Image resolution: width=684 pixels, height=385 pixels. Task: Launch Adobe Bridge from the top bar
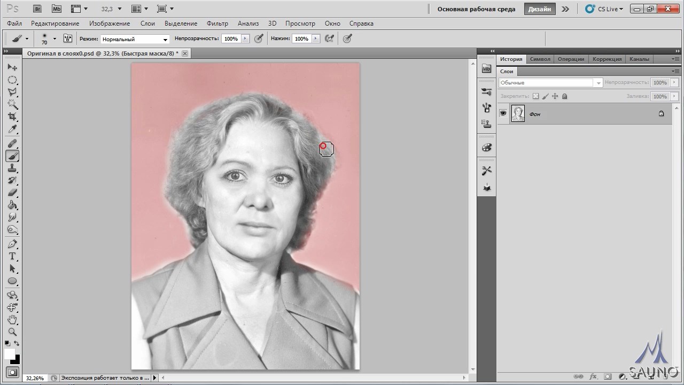pyautogui.click(x=37, y=9)
